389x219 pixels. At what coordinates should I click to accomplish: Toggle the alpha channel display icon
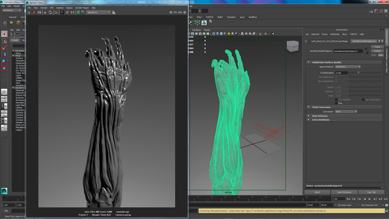[67, 12]
